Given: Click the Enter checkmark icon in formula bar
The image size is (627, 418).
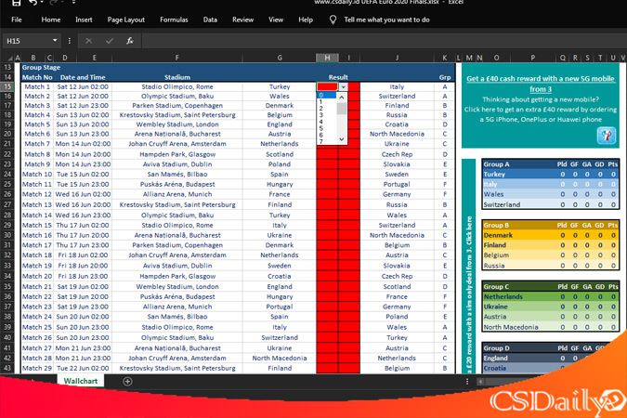Looking at the screenshot, I should coord(110,41).
